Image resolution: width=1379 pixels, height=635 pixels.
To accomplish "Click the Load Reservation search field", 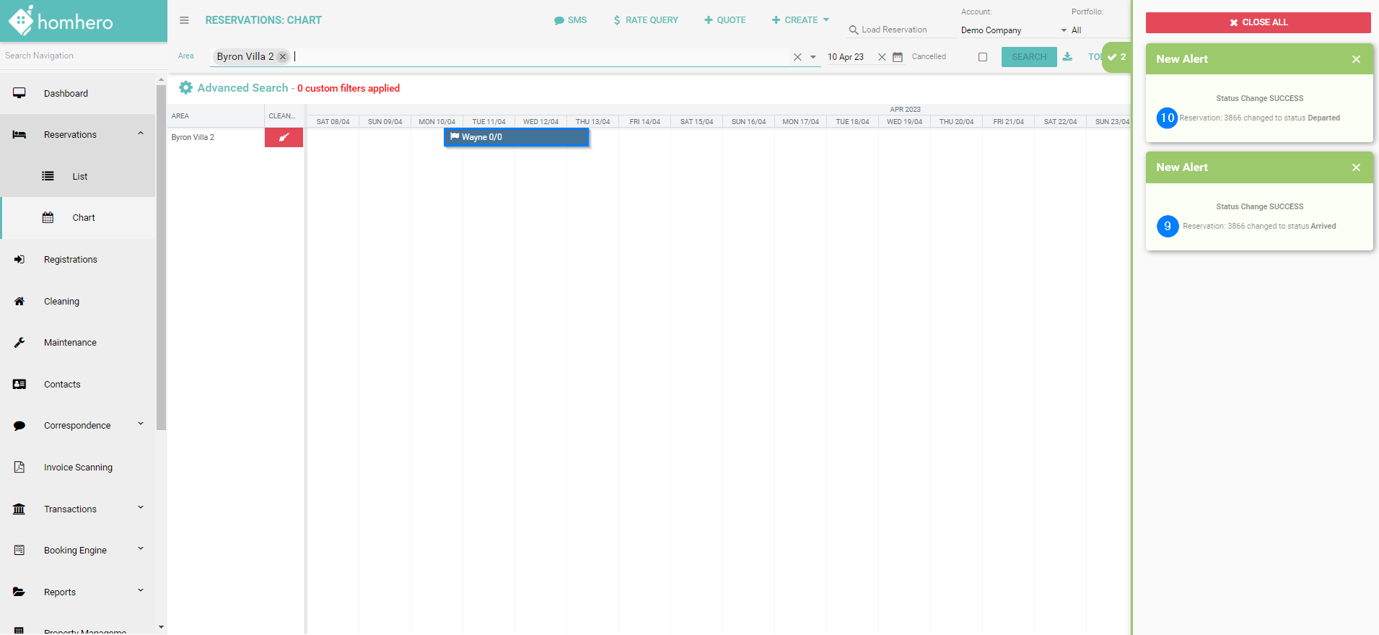I will click(900, 30).
